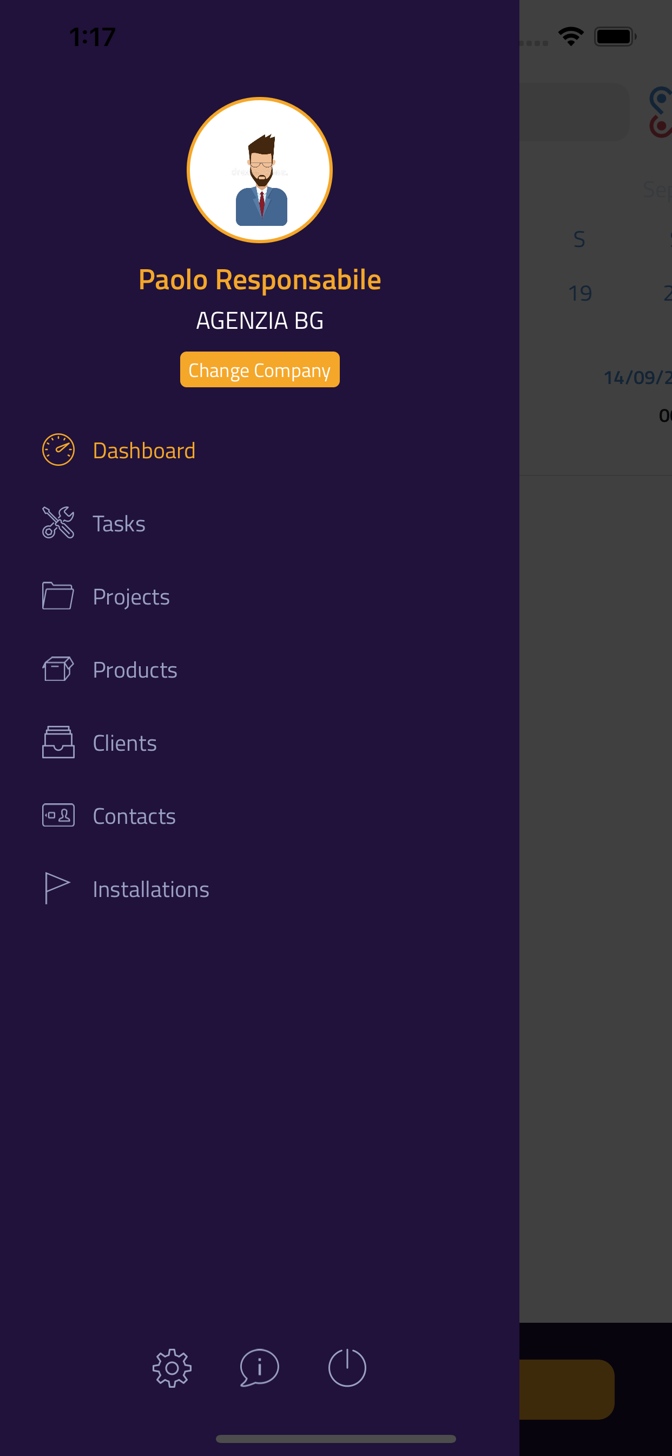672x1456 pixels.
Task: Tap the Projects folder icon
Action: click(58, 596)
